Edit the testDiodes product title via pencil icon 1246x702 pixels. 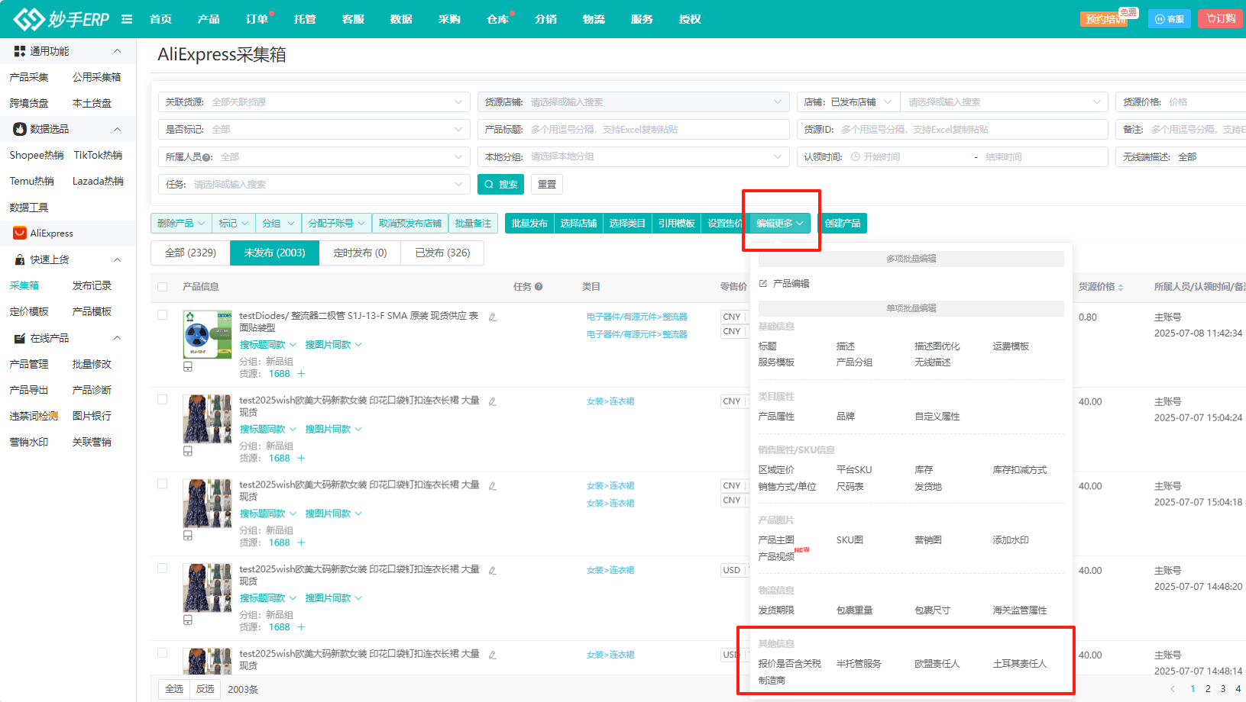tap(493, 317)
